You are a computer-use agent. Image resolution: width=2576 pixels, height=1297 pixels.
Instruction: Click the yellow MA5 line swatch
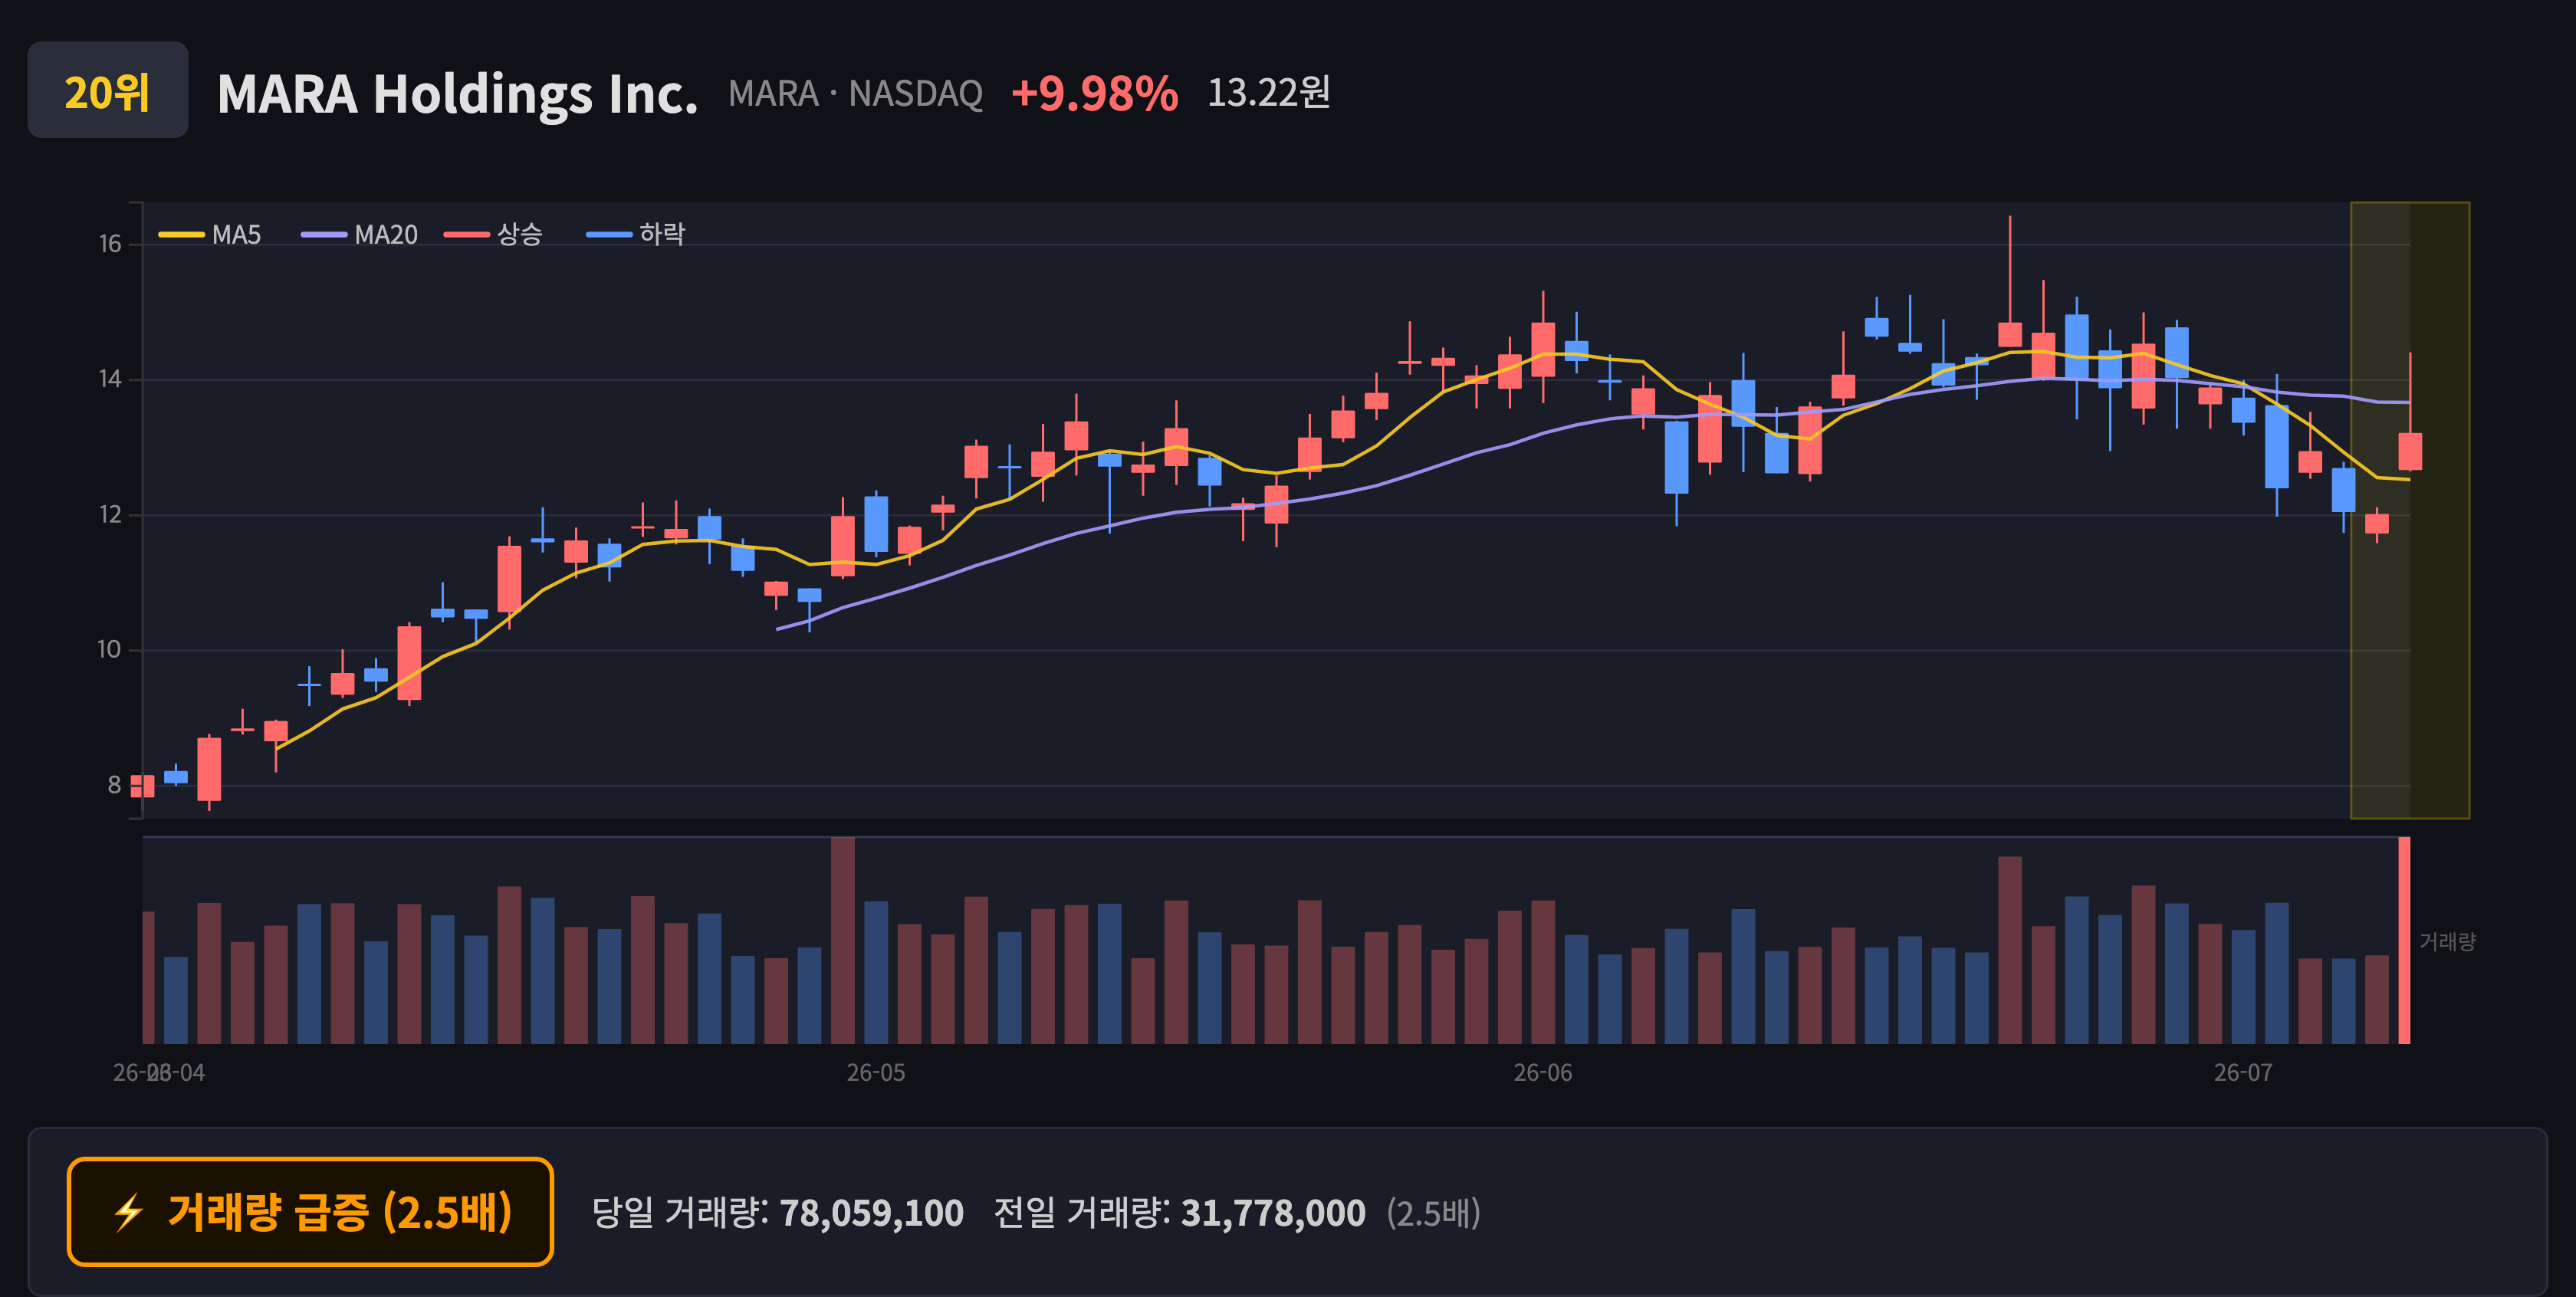click(x=182, y=235)
